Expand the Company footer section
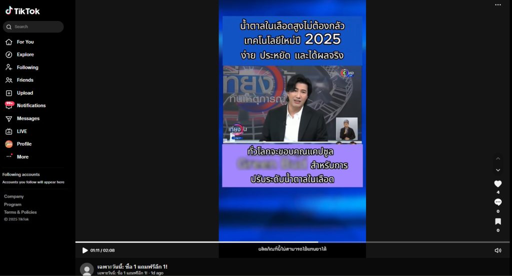The height and width of the screenshot is (276, 512). coord(14,197)
